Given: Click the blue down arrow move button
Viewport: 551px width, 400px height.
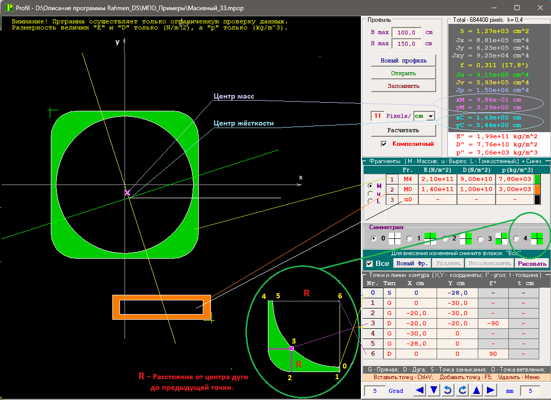Looking at the screenshot, I should point(434,390).
